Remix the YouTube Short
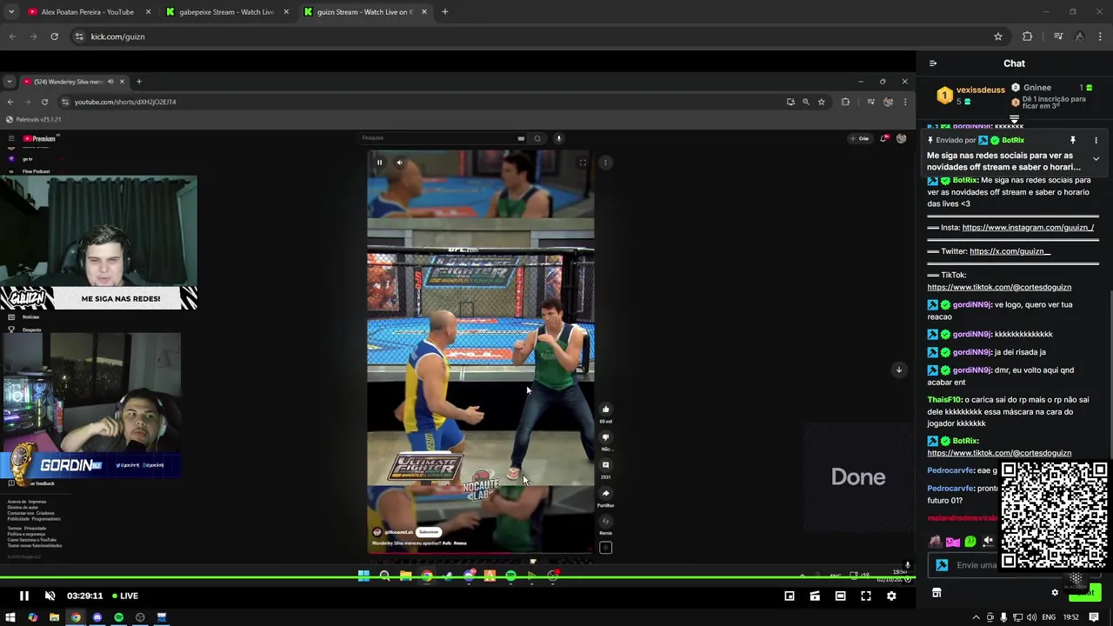The height and width of the screenshot is (626, 1113). (x=606, y=522)
